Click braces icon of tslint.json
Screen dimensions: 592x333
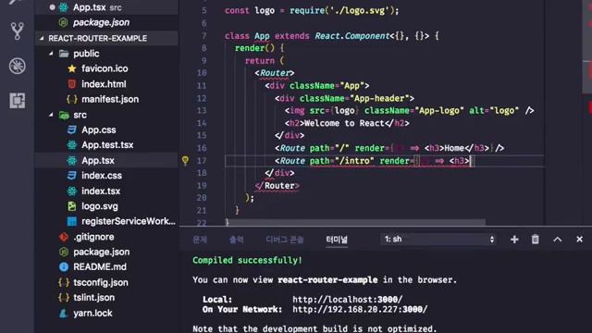point(64,298)
